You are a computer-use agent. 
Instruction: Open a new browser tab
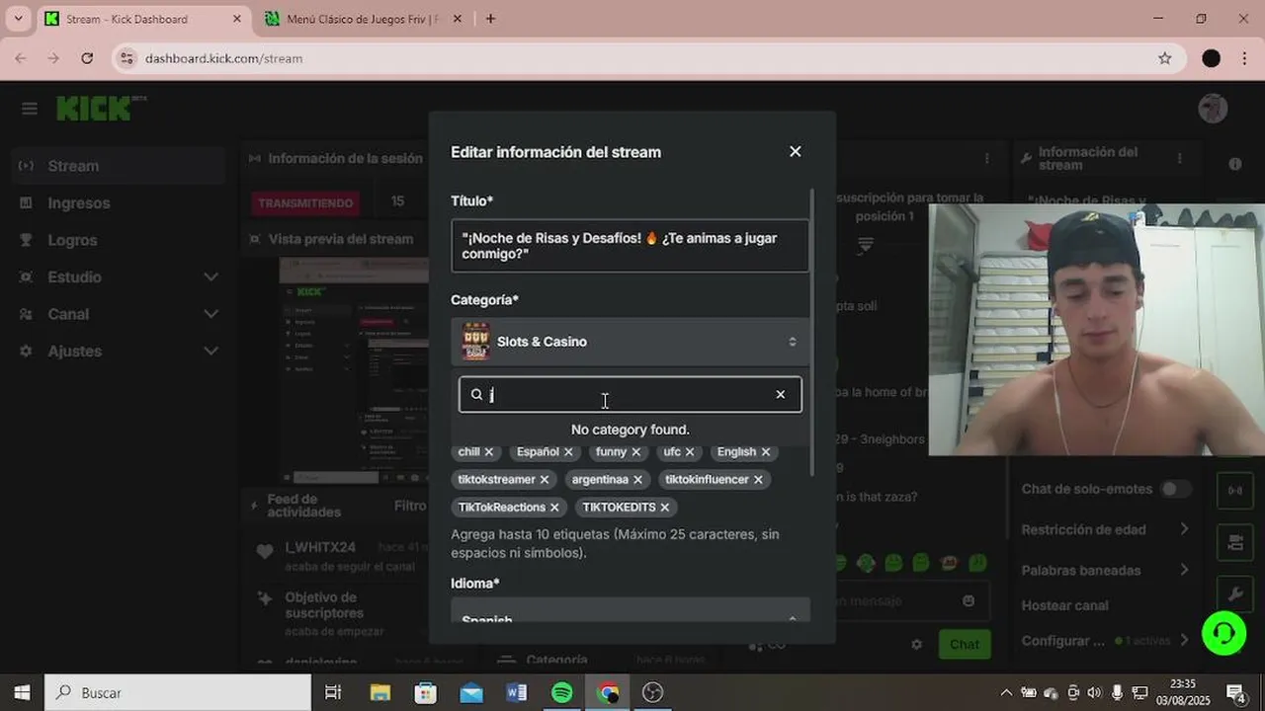[x=490, y=19]
